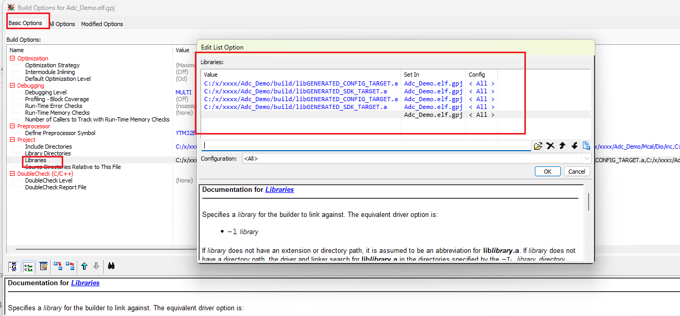Collapse the Debugging category
This screenshot has height=316, width=680.
pos(13,86)
